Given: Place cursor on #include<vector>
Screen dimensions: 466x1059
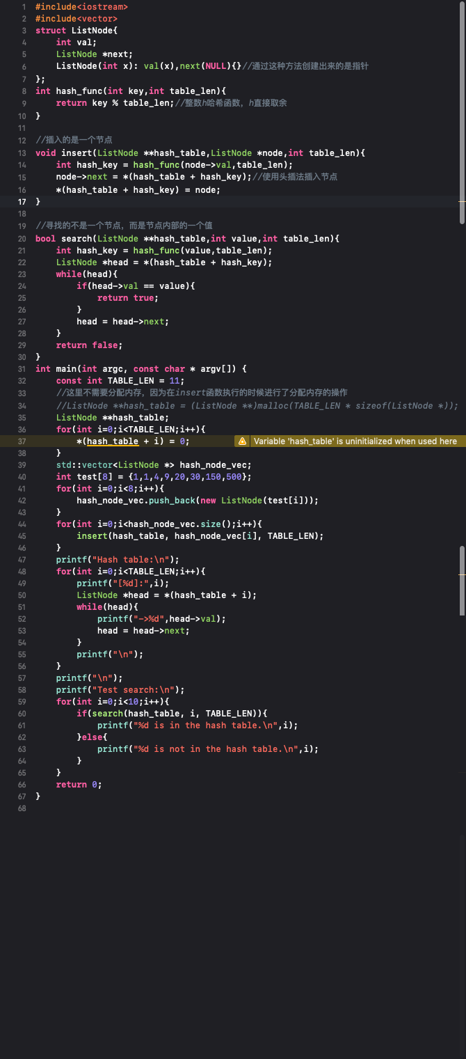Looking at the screenshot, I should click(77, 19).
